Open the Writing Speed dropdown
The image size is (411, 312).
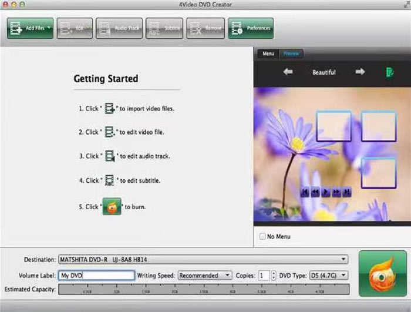(x=205, y=276)
